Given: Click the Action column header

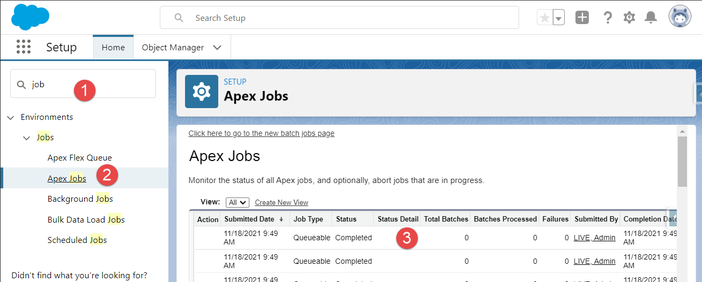Looking at the screenshot, I should coord(208,219).
